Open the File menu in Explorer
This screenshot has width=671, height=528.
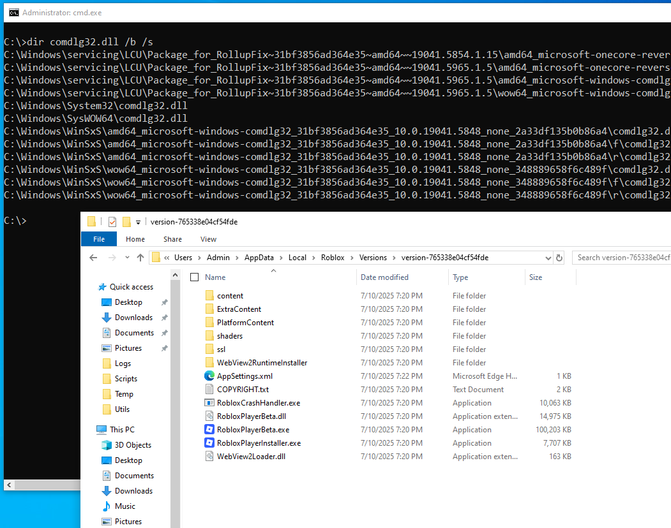(x=99, y=238)
